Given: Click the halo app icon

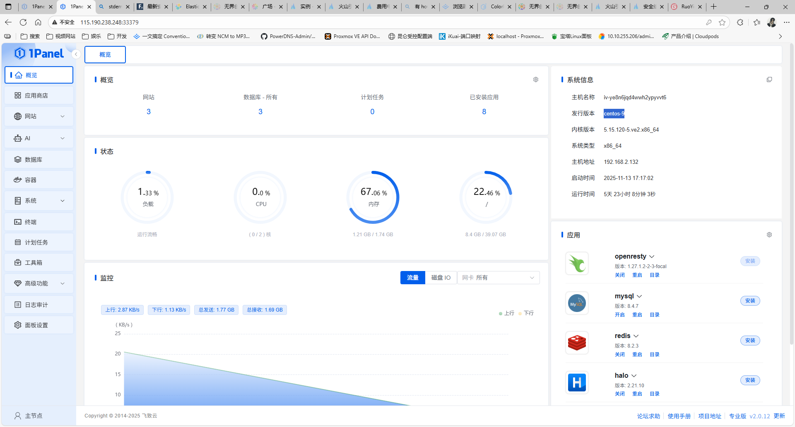Looking at the screenshot, I should (x=577, y=383).
